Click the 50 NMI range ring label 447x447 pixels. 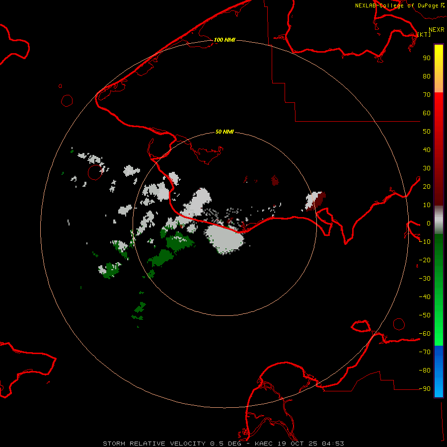224,132
